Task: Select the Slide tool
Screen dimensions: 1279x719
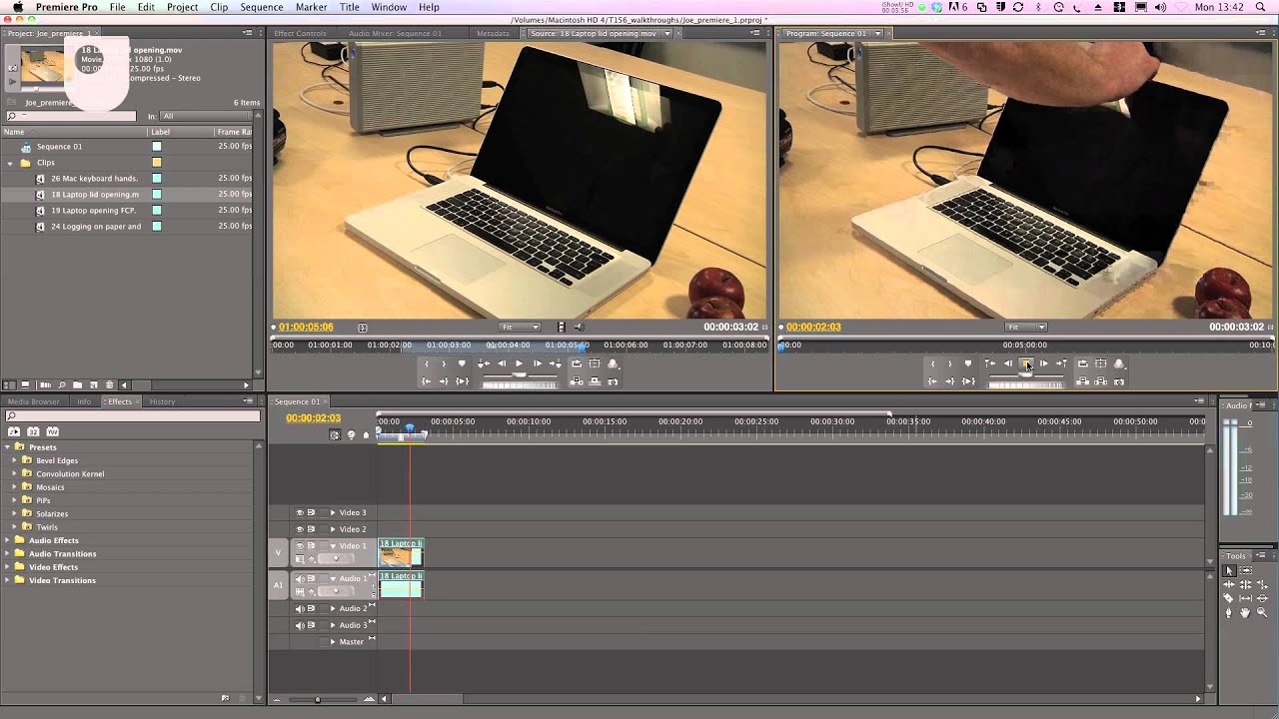Action: (1262, 598)
